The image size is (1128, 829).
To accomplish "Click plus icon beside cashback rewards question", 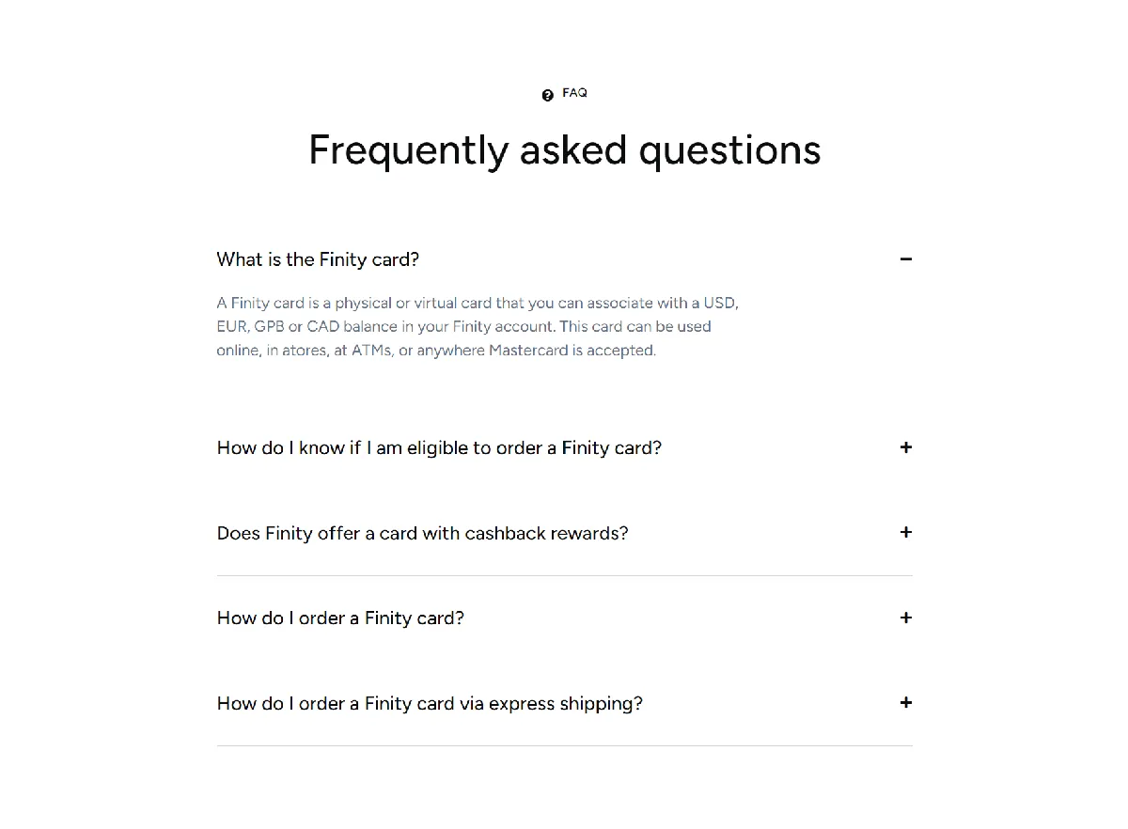I will [x=906, y=532].
